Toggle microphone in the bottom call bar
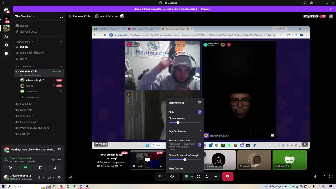The image size is (336, 189). point(160,177)
